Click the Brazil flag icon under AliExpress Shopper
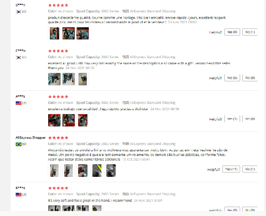 (x=19, y=144)
